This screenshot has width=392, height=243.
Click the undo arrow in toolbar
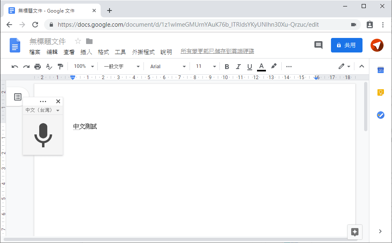point(15,67)
